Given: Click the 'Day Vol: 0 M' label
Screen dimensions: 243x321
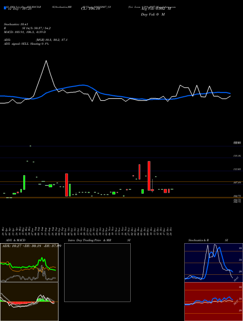Looking at the screenshot, I should (153, 15).
